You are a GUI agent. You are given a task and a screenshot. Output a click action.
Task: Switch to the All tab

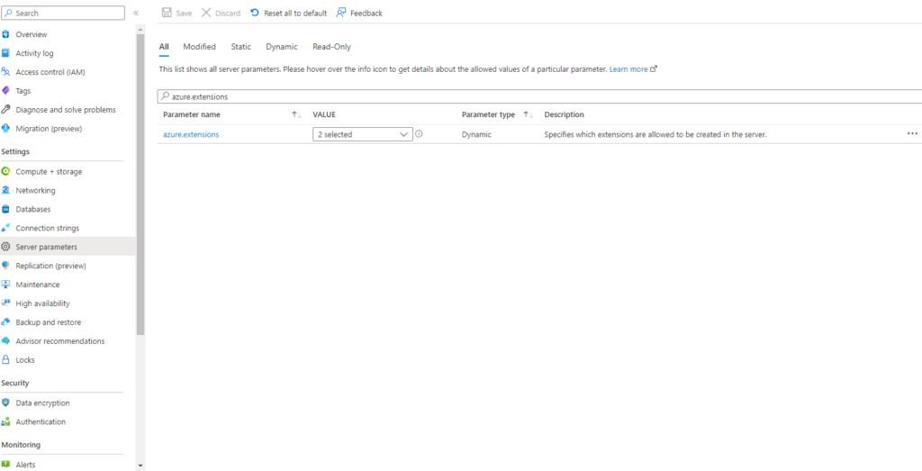pos(164,47)
